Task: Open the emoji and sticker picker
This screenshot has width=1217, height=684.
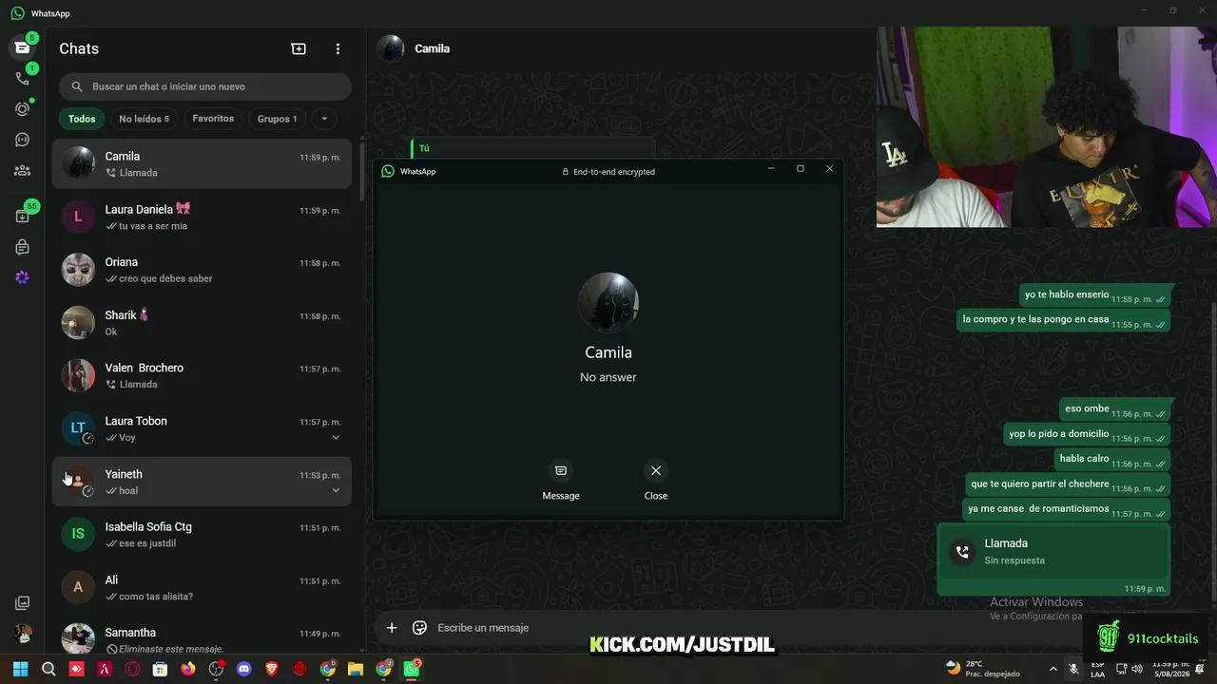Action: click(419, 627)
